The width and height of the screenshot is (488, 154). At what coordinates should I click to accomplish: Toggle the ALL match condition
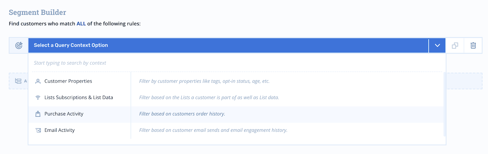pyautogui.click(x=81, y=24)
